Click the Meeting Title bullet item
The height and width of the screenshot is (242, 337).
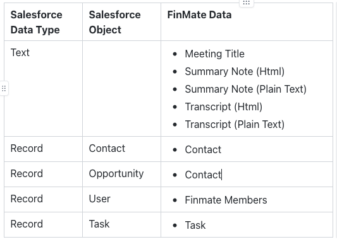click(214, 54)
